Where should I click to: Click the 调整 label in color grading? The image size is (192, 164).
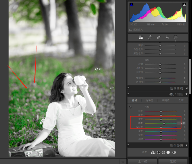[145, 152]
